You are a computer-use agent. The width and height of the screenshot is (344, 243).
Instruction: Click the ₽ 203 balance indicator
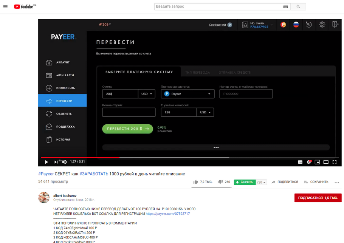105,24
